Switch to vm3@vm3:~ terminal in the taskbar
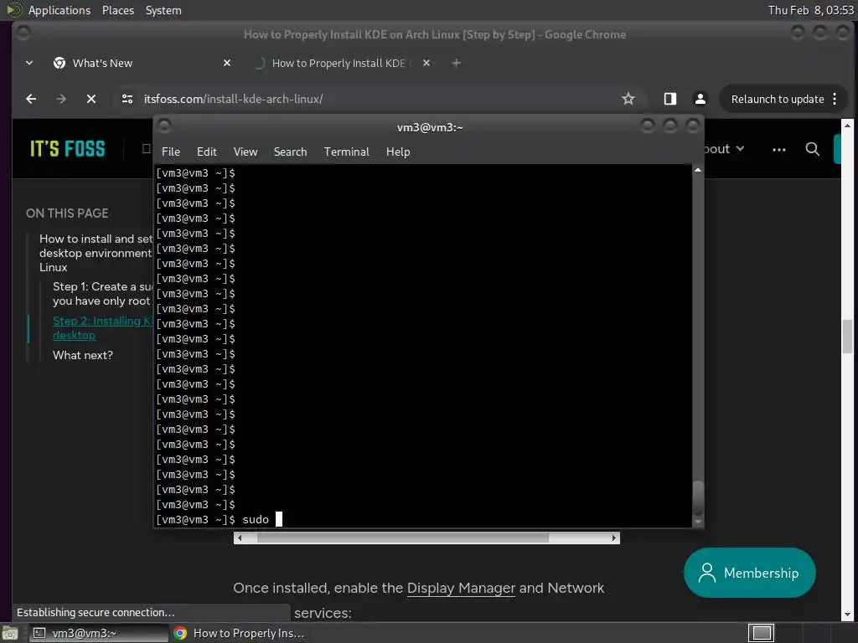This screenshot has width=858, height=643. coord(99,633)
